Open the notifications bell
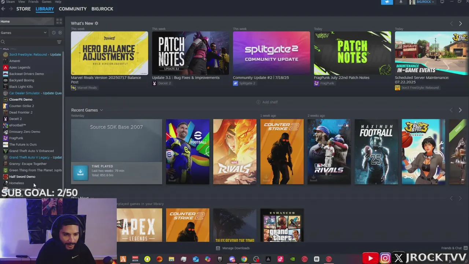 click(401, 2)
